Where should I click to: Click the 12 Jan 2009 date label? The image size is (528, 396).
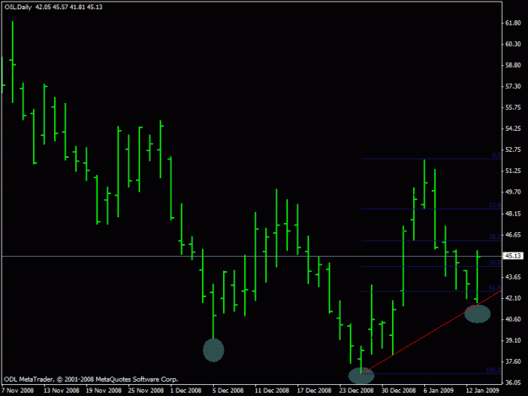click(482, 391)
